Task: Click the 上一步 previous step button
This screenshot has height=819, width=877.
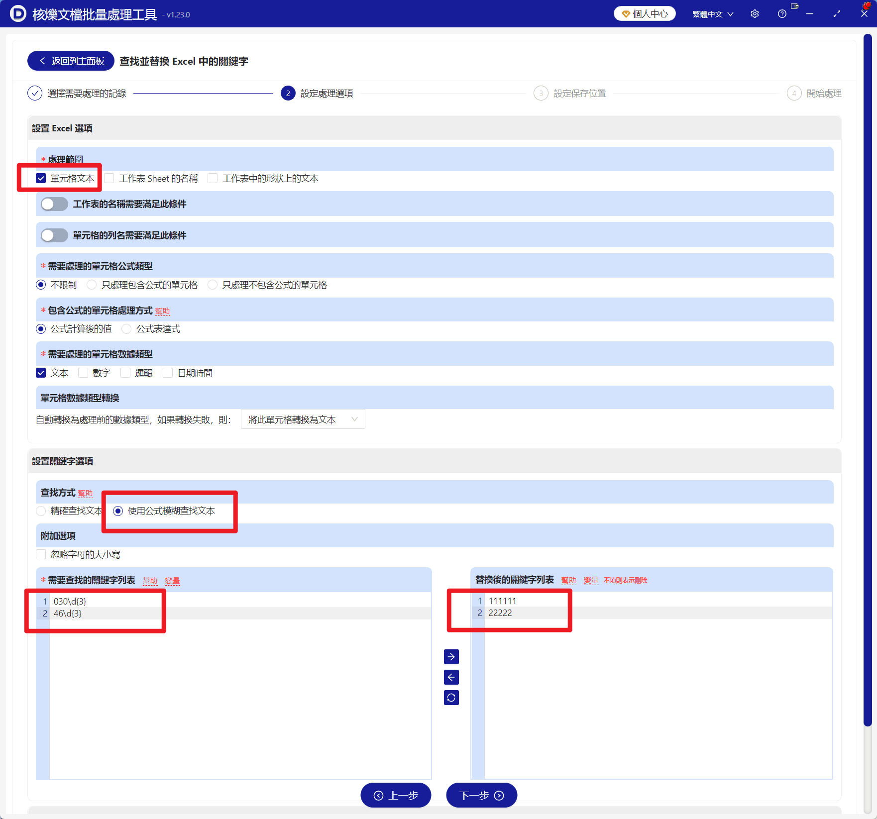Action: tap(396, 795)
